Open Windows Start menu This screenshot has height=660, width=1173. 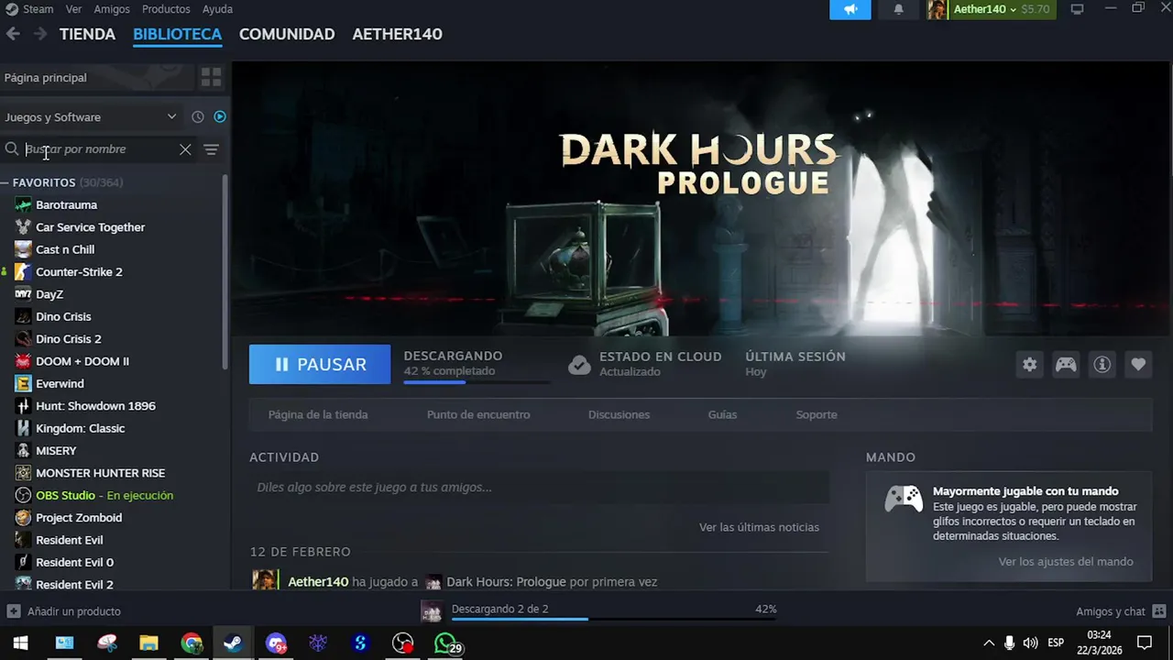pyautogui.click(x=20, y=643)
